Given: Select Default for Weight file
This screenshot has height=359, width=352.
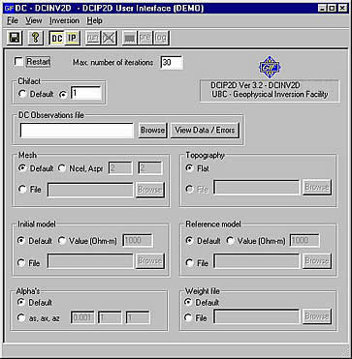Looking at the screenshot, I should point(188,302).
